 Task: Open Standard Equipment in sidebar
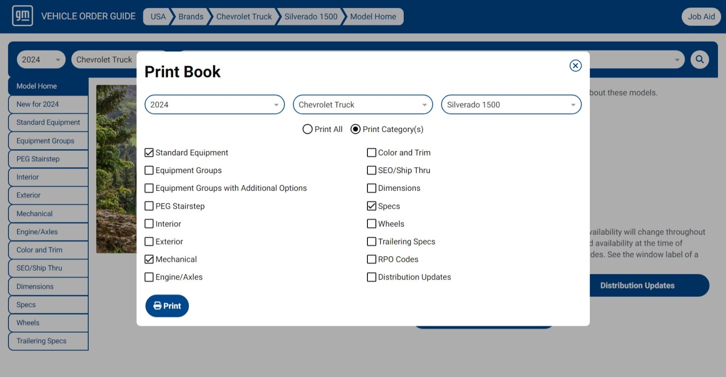pos(48,123)
